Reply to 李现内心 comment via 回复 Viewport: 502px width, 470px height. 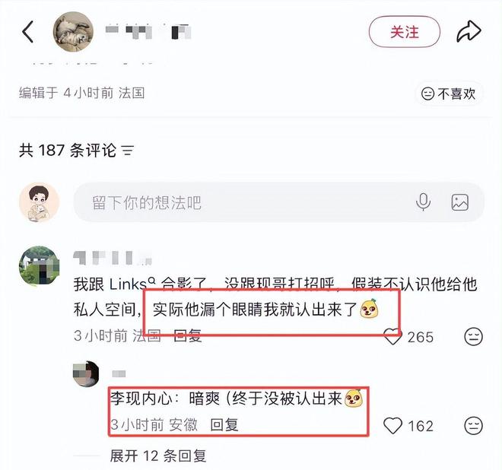pos(224,425)
